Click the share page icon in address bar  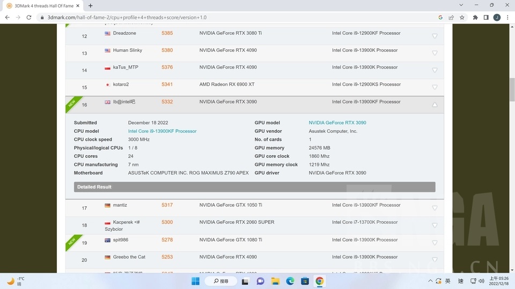point(451,17)
